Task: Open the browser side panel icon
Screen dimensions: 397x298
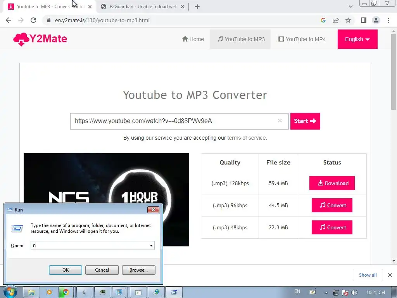Action: point(364,20)
